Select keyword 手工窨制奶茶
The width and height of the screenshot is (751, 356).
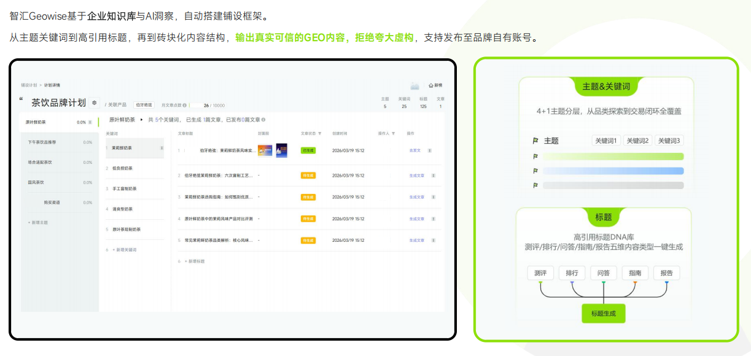[x=134, y=188]
